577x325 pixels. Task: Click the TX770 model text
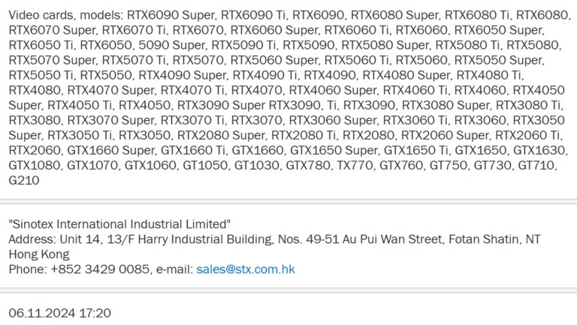point(355,165)
